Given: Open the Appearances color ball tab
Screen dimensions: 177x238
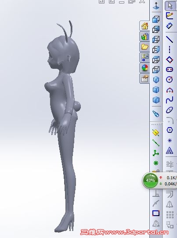Looking at the screenshot, I should pyautogui.click(x=144, y=67).
